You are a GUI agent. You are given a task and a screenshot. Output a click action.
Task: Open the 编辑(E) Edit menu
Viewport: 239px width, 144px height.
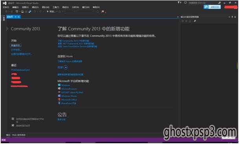coord(16,7)
